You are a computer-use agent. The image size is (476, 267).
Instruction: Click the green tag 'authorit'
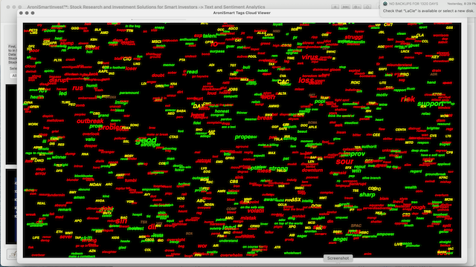(369, 147)
